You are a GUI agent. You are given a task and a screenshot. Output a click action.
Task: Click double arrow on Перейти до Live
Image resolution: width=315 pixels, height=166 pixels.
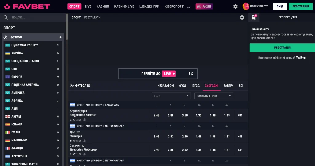pyautogui.click(x=192, y=74)
